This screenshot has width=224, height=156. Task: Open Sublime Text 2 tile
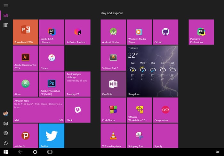click(113, 58)
